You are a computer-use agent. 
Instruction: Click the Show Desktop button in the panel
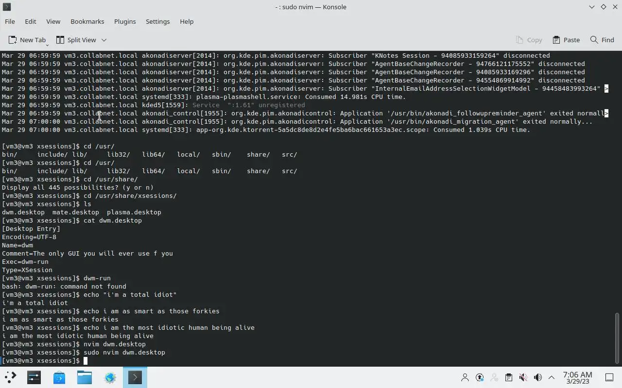pyautogui.click(x=609, y=377)
